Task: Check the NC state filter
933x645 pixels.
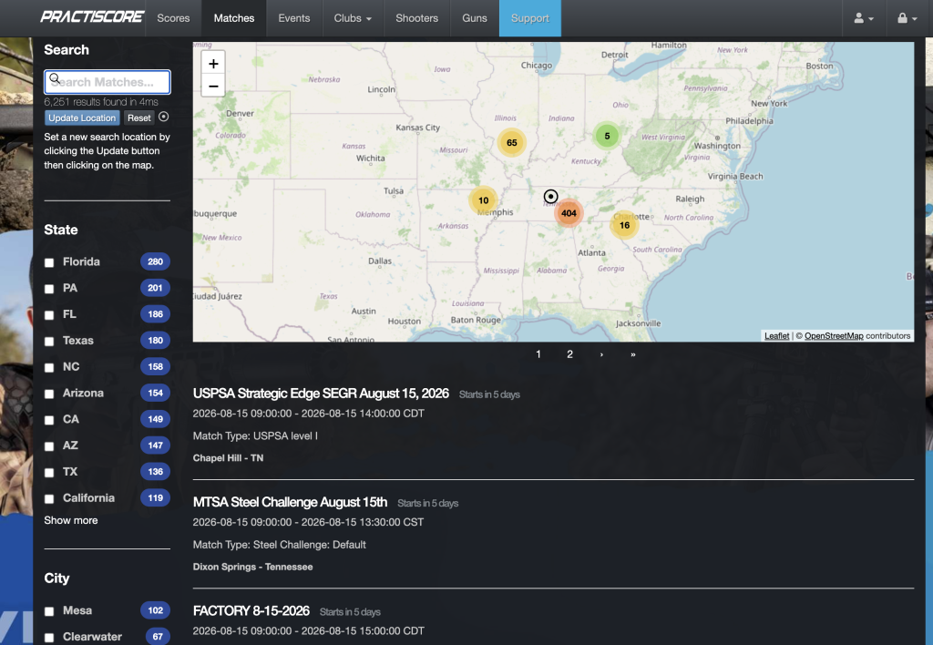Action: (x=49, y=367)
